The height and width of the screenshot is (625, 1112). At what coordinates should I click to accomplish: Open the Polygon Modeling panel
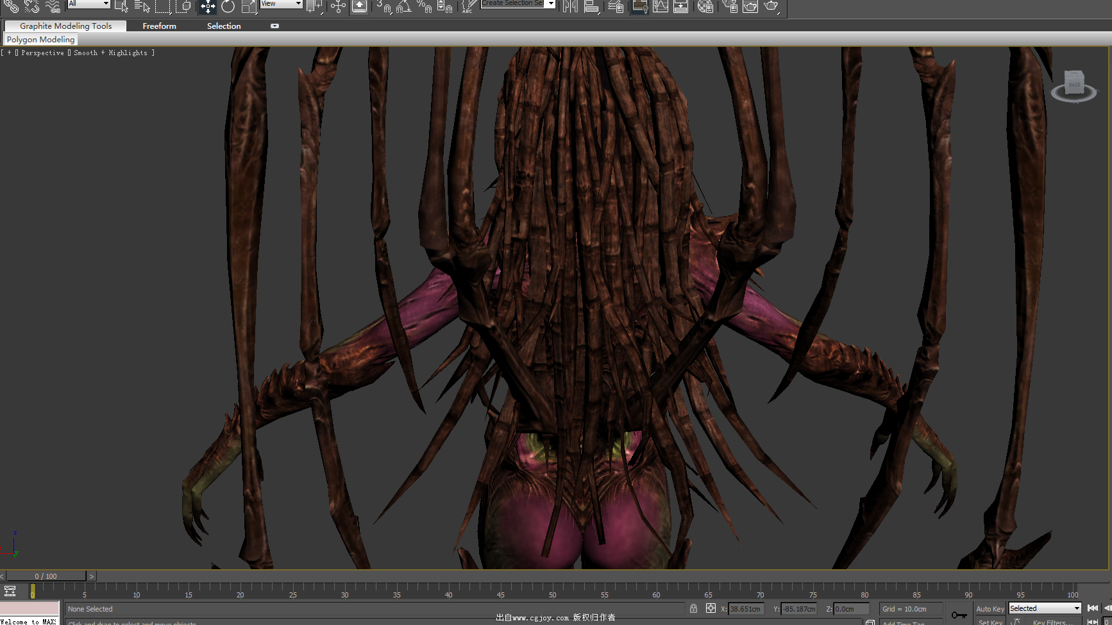[x=40, y=39]
